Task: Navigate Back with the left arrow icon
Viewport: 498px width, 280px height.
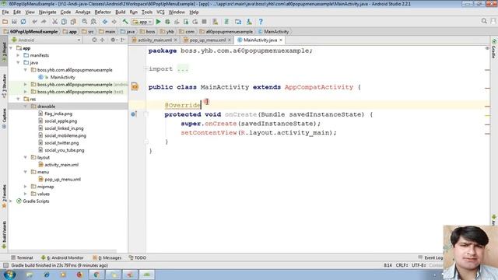Action: 104,22
